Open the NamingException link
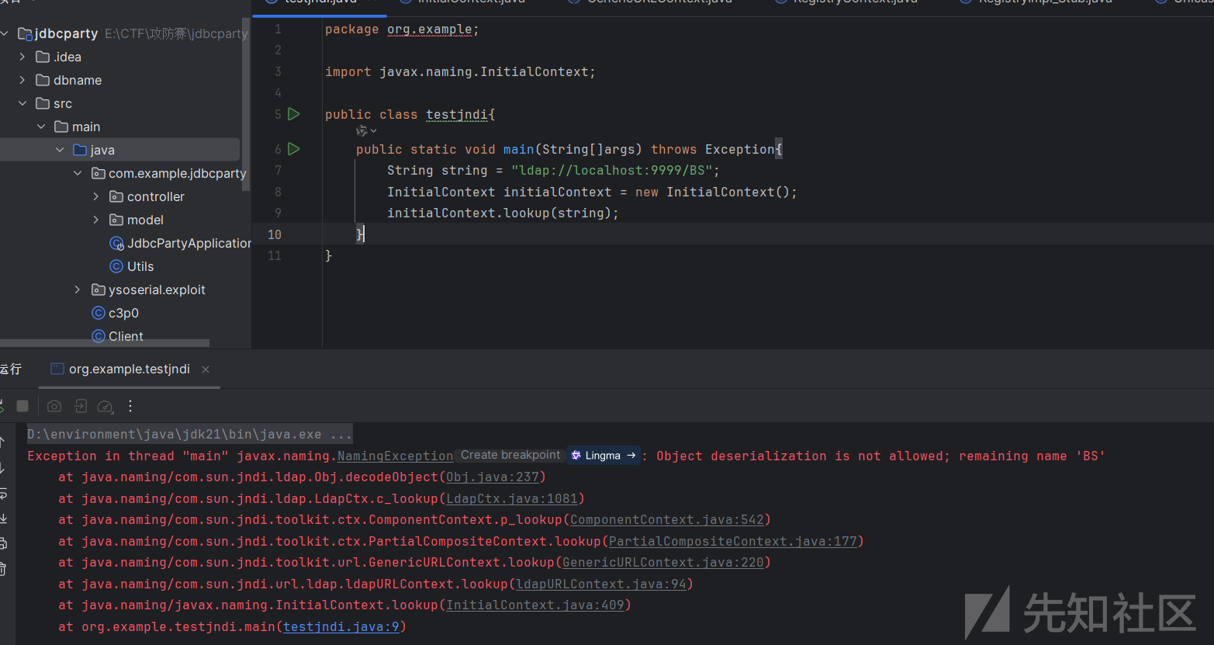The height and width of the screenshot is (645, 1214). [396, 456]
